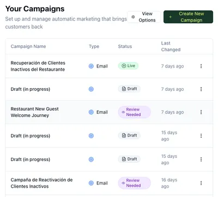Click the green Live status badge

(x=128, y=66)
